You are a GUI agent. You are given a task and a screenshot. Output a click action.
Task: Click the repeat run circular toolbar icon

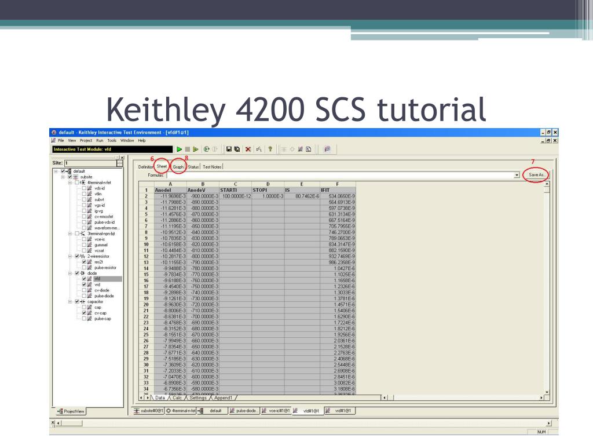[207, 149]
